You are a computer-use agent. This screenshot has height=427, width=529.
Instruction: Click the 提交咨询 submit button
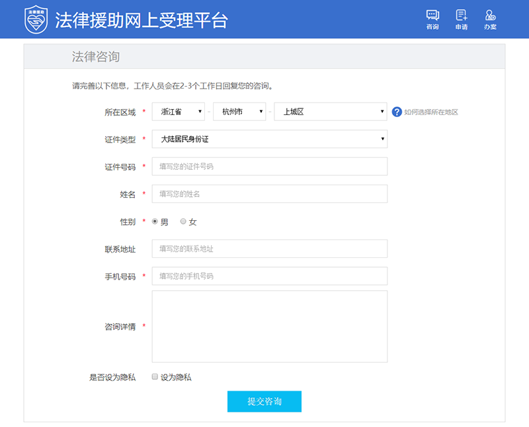click(x=264, y=401)
